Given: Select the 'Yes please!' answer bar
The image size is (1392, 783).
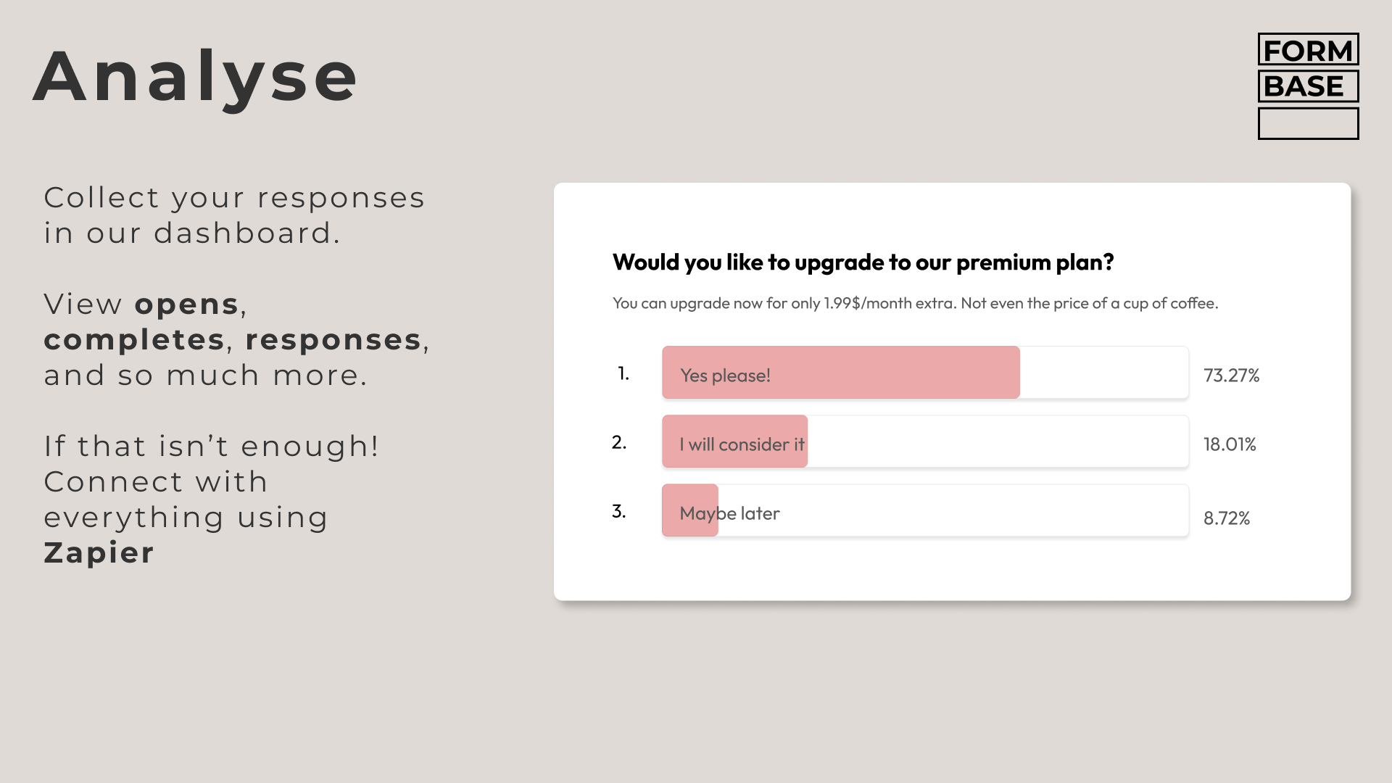Looking at the screenshot, I should pyautogui.click(x=925, y=373).
